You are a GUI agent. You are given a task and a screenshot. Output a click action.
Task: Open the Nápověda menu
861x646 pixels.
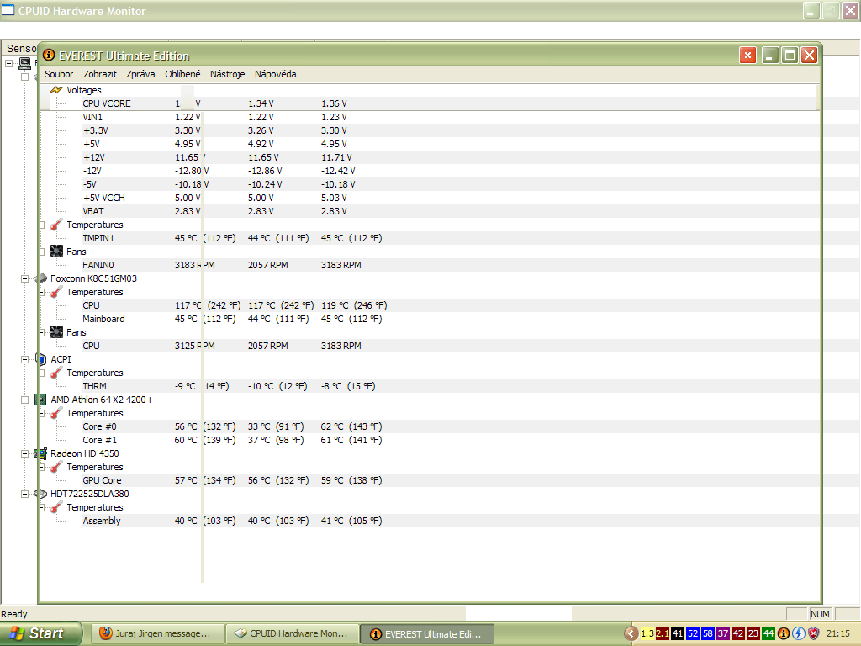coord(275,74)
